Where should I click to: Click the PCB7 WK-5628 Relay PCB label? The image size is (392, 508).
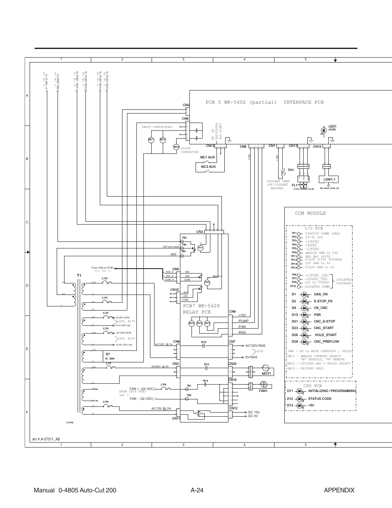[x=201, y=309]
